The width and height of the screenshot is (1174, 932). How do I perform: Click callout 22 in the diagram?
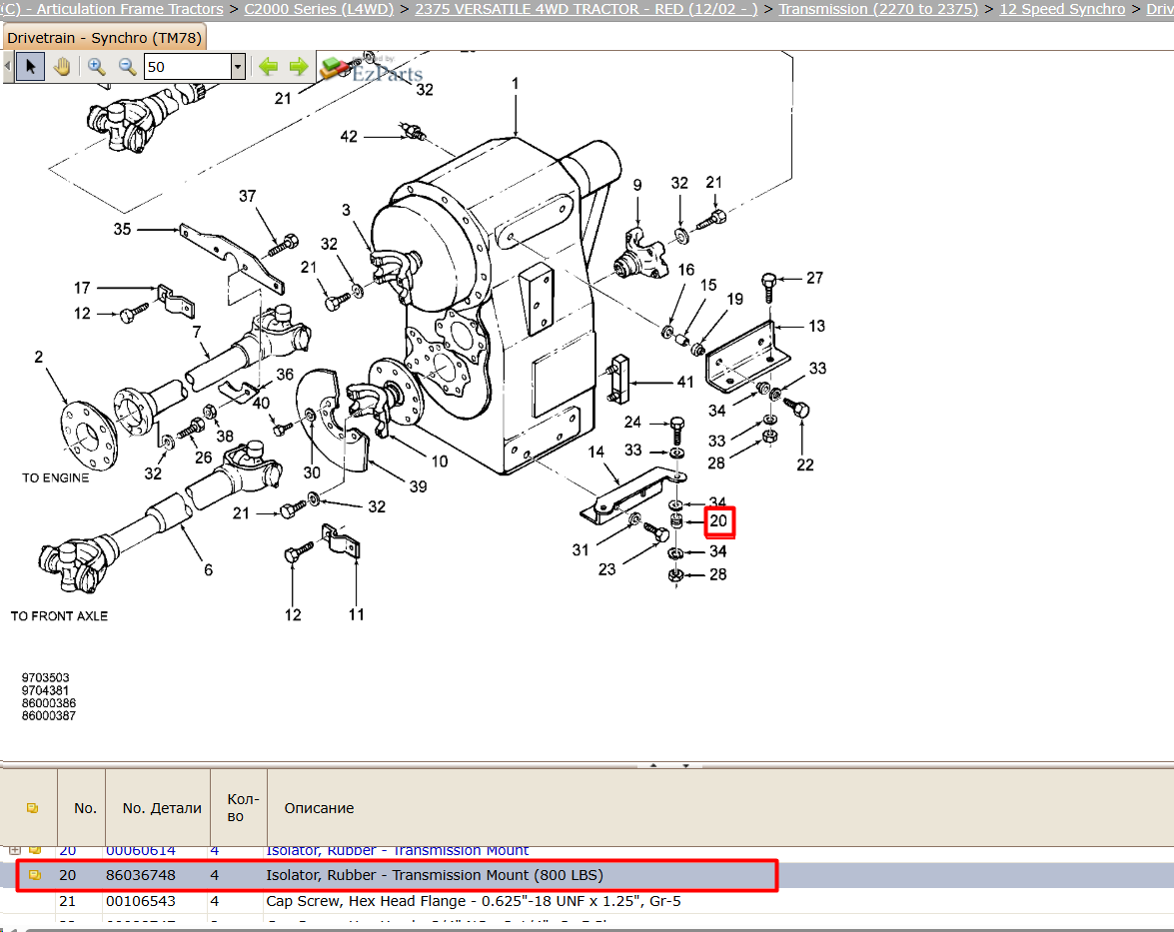click(805, 465)
